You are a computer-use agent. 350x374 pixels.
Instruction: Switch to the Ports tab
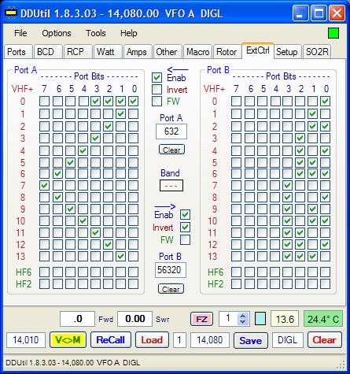(x=17, y=52)
